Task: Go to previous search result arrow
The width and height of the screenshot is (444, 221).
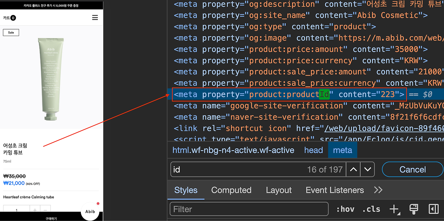Action: [x=353, y=169]
